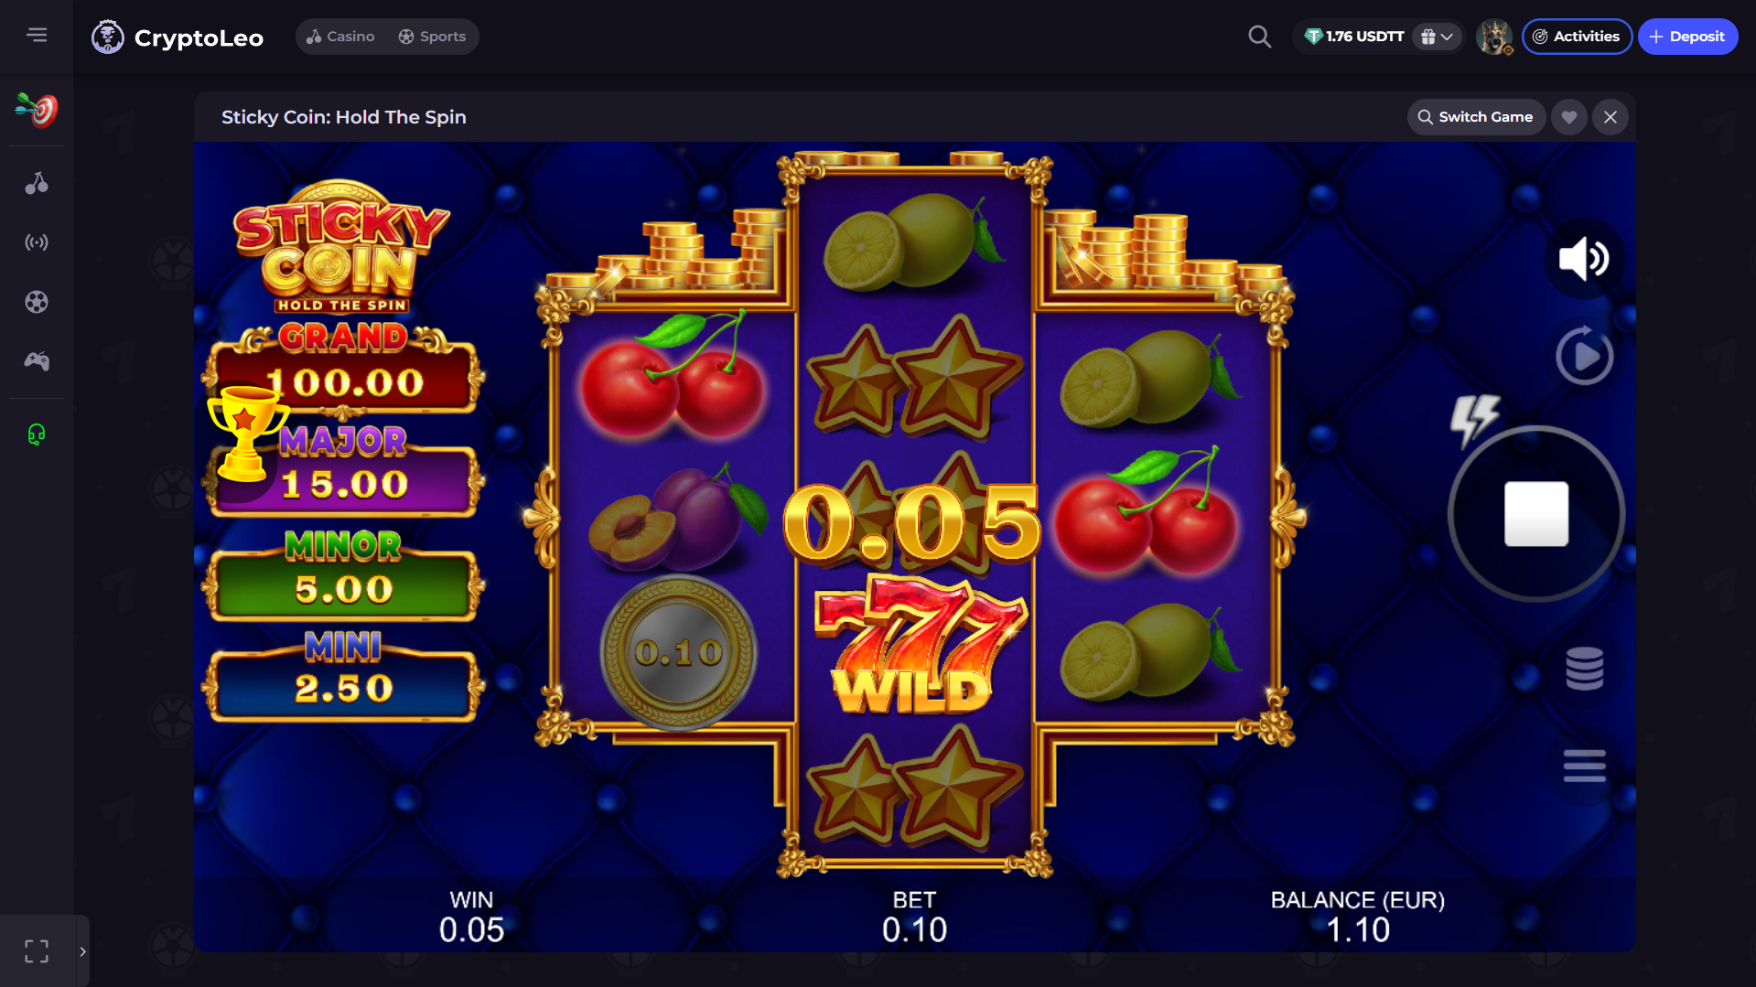Start autoplay with the circular play icon
The width and height of the screenshot is (1756, 987).
tap(1584, 356)
